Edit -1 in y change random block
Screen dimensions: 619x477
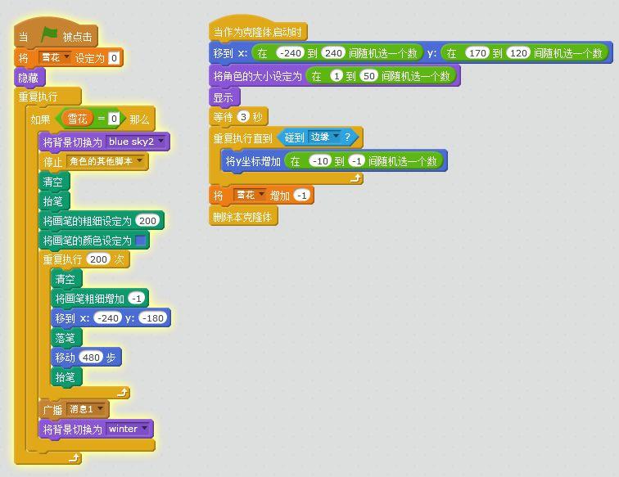click(x=357, y=161)
